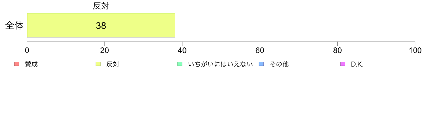Viewport: 425px width, 131px height.
Task: Click the 80 axis tick label
Action: pyautogui.click(x=337, y=51)
